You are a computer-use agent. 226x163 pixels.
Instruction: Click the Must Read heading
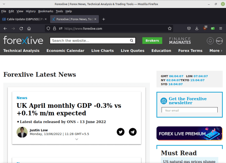[179, 153]
